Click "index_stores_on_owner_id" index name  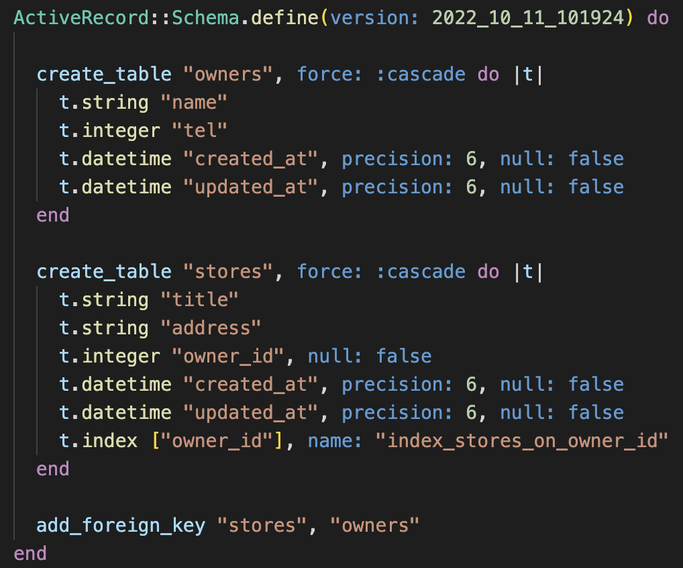(x=522, y=441)
